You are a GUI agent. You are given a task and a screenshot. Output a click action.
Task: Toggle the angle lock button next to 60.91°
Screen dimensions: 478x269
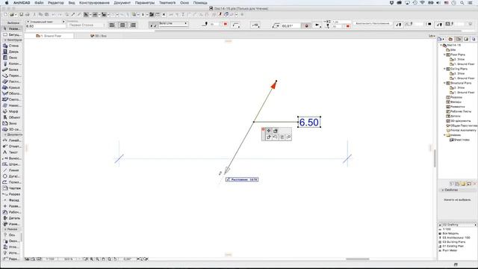pos(306,26)
